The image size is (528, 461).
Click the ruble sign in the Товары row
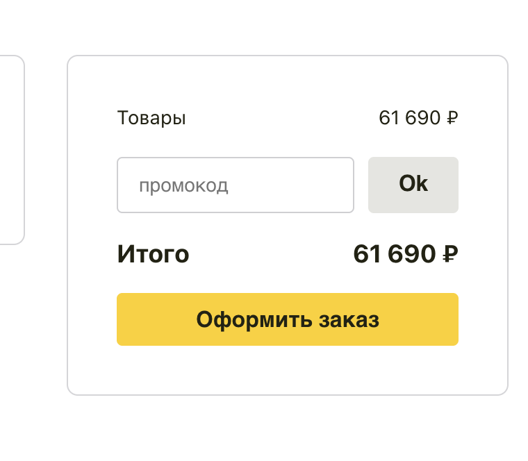452,118
